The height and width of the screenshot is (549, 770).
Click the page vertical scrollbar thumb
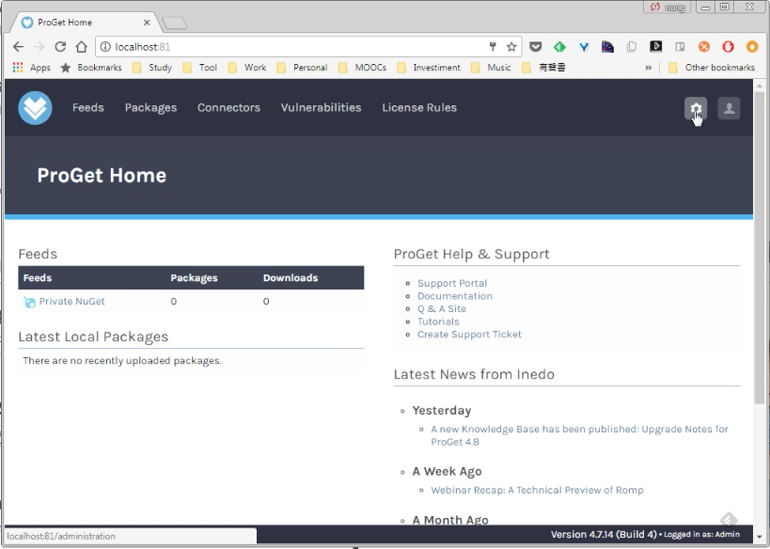760,248
